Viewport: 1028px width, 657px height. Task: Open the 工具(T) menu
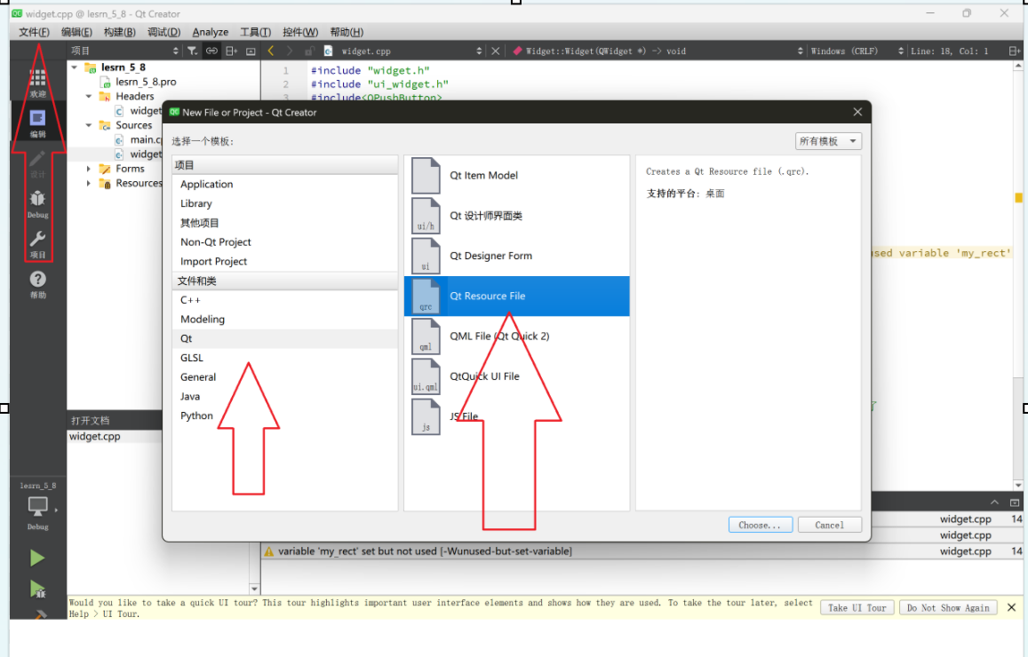(255, 32)
